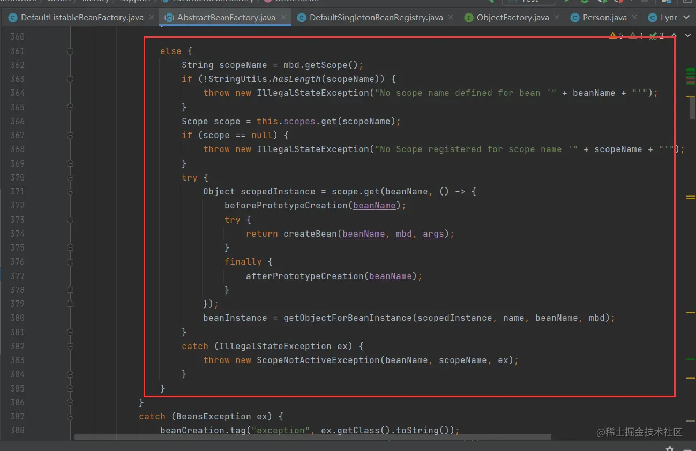696x451 pixels.
Task: Click the fold end marker on line 379
Action: pyautogui.click(x=70, y=304)
